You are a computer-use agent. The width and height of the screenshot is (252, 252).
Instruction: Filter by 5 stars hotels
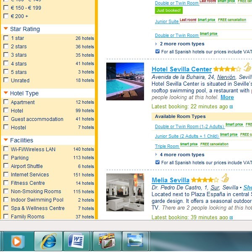[x=6, y=71]
